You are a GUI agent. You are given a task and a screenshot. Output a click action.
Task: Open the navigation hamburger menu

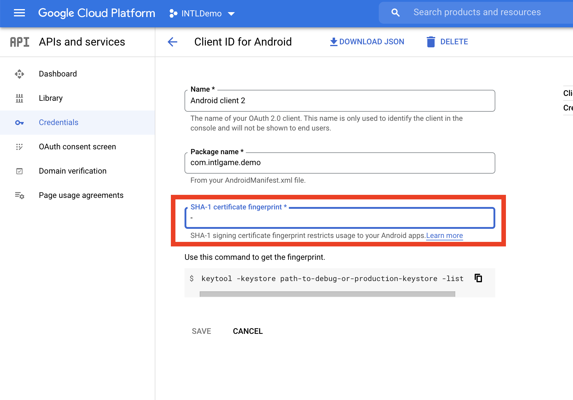19,13
